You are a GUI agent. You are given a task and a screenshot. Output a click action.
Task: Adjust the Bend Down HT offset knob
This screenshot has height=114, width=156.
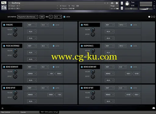[15, 77]
